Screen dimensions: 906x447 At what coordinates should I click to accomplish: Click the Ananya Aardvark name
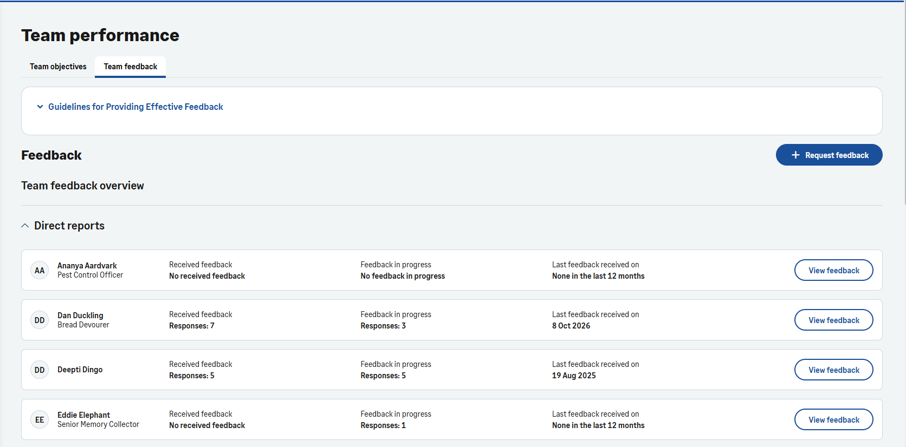[x=87, y=266]
